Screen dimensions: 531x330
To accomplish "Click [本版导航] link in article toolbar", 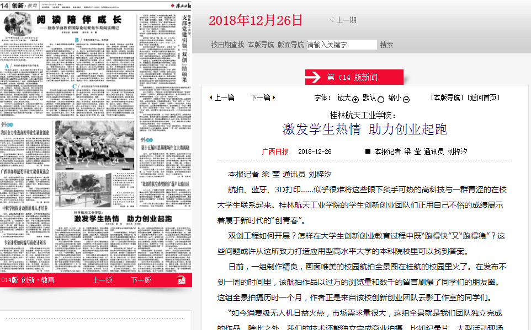I will point(448,98).
